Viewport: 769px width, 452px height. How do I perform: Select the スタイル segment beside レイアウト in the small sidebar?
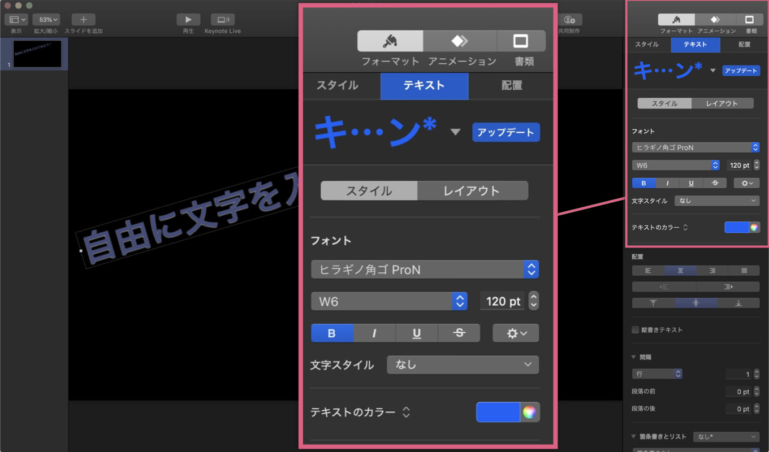click(x=664, y=103)
